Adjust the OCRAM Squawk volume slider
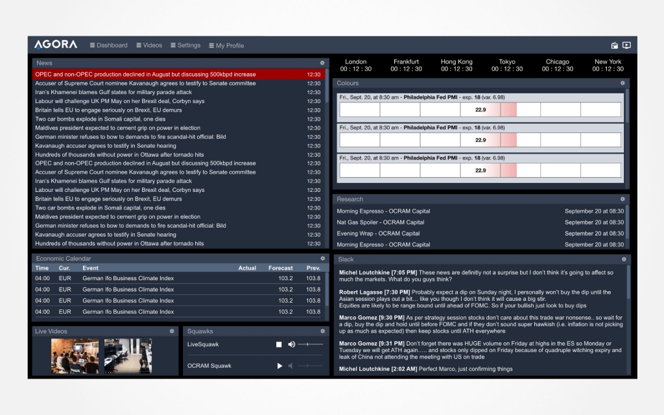 (x=310, y=366)
